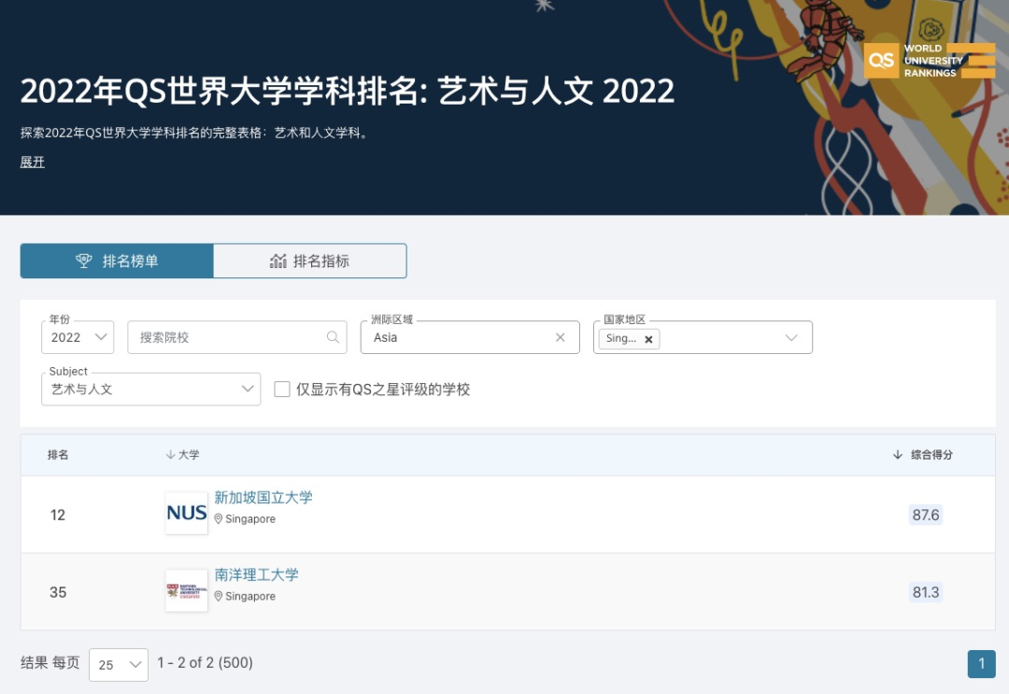Click the search magnifier icon in 搜索院校 field

pyautogui.click(x=333, y=337)
